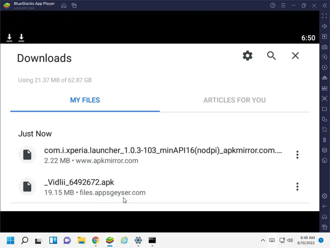The width and height of the screenshot is (330, 248).
Task: Search downloaded files with magnifier icon
Action: tap(271, 56)
